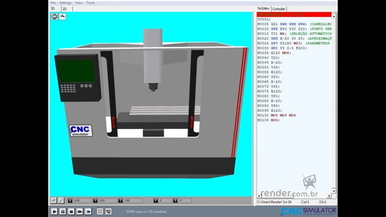Viewport: 386px width, 217px height.
Task: Click line N0040 Y20;
Action: 268,58
